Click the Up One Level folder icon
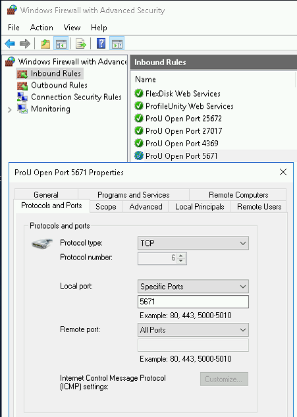297x417 pixels. [x=45, y=43]
